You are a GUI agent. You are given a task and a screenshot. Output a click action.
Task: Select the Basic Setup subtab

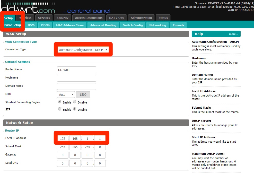(x=13, y=25)
